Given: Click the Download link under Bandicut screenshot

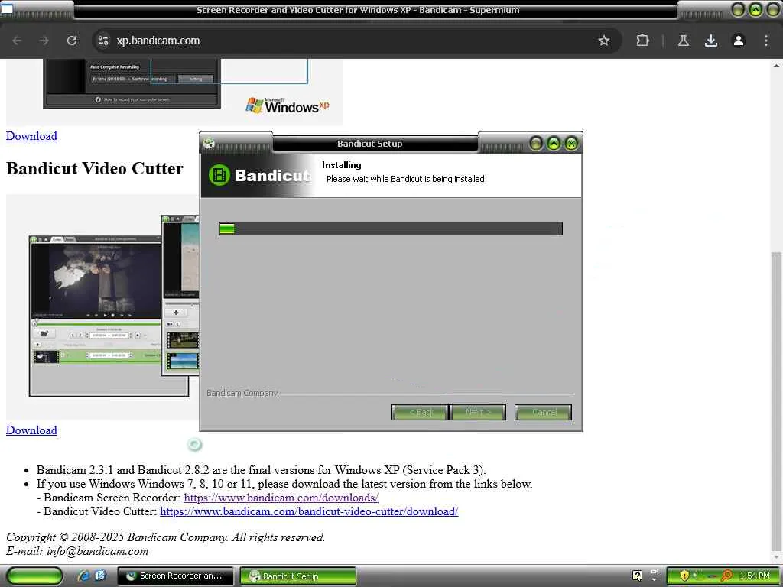Looking at the screenshot, I should click(31, 430).
